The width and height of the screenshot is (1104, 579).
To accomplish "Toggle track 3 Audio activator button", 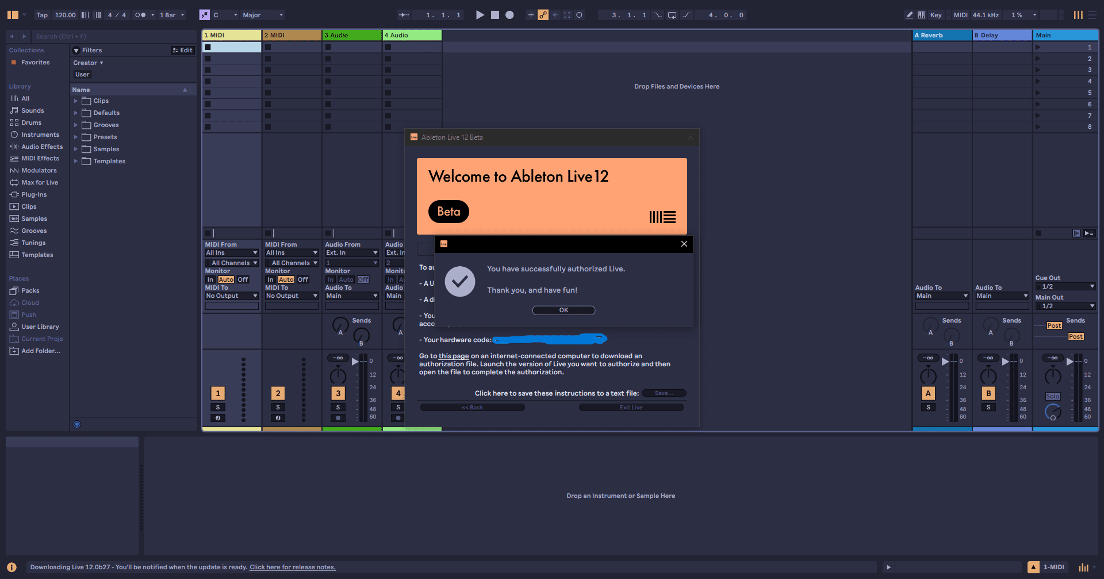I will [338, 393].
